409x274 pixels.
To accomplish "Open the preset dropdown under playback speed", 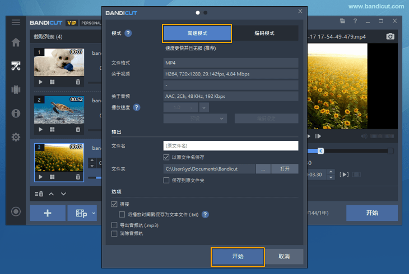I will point(195,119).
